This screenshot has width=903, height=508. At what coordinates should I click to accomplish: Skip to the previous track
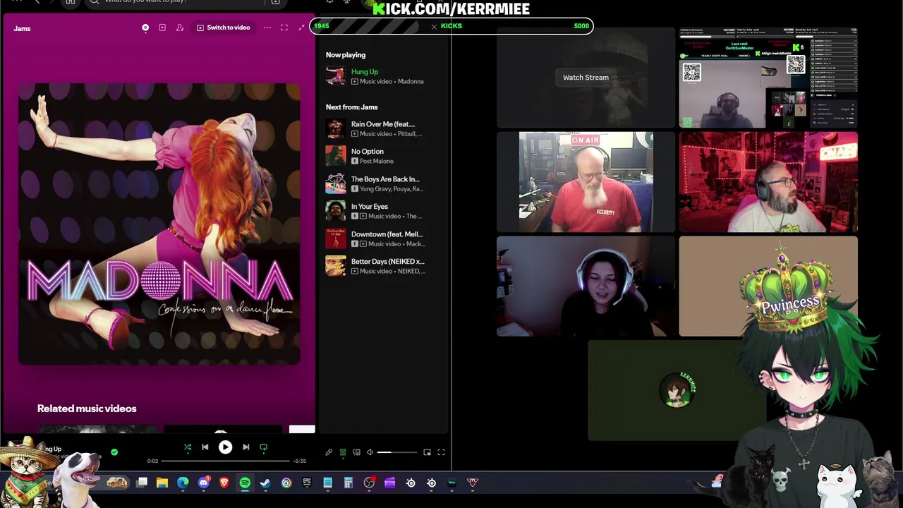[x=205, y=447]
